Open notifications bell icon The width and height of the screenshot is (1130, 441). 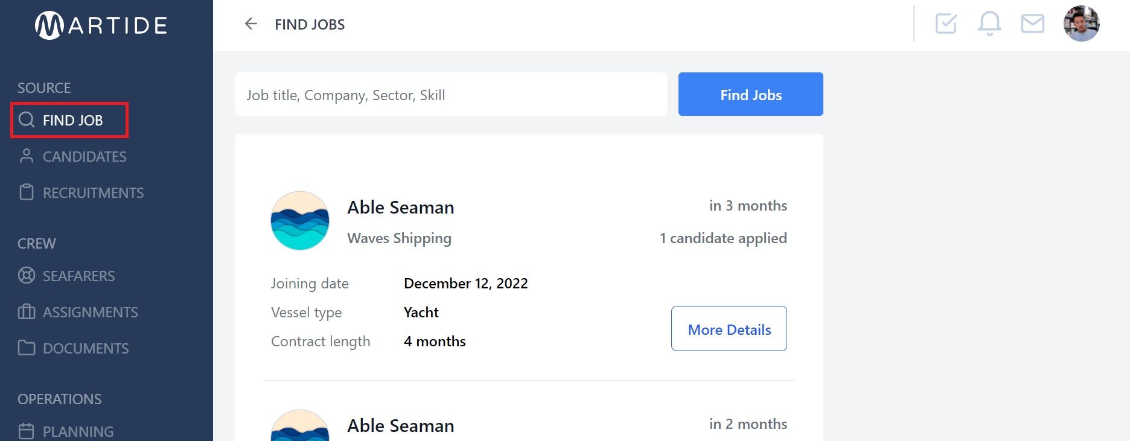pyautogui.click(x=989, y=24)
